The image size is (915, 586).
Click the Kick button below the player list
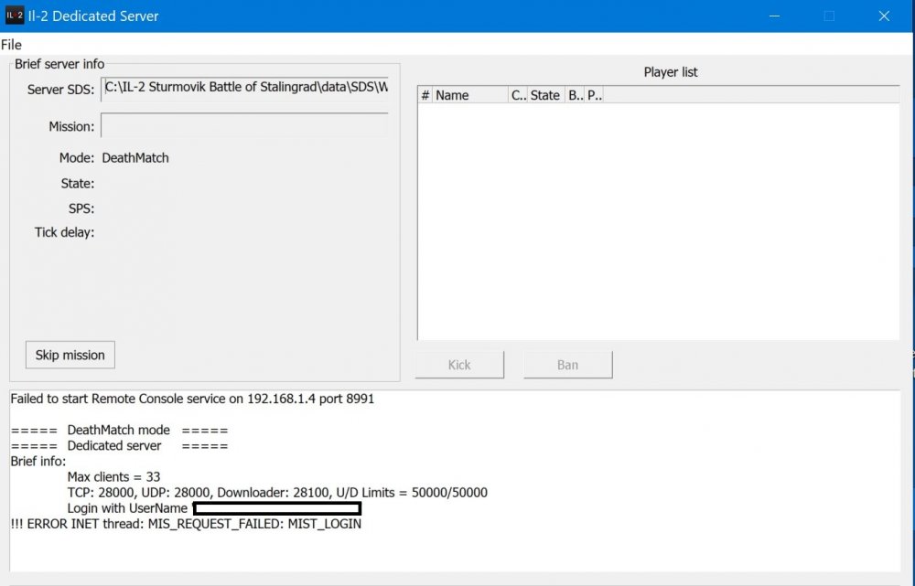pos(459,364)
